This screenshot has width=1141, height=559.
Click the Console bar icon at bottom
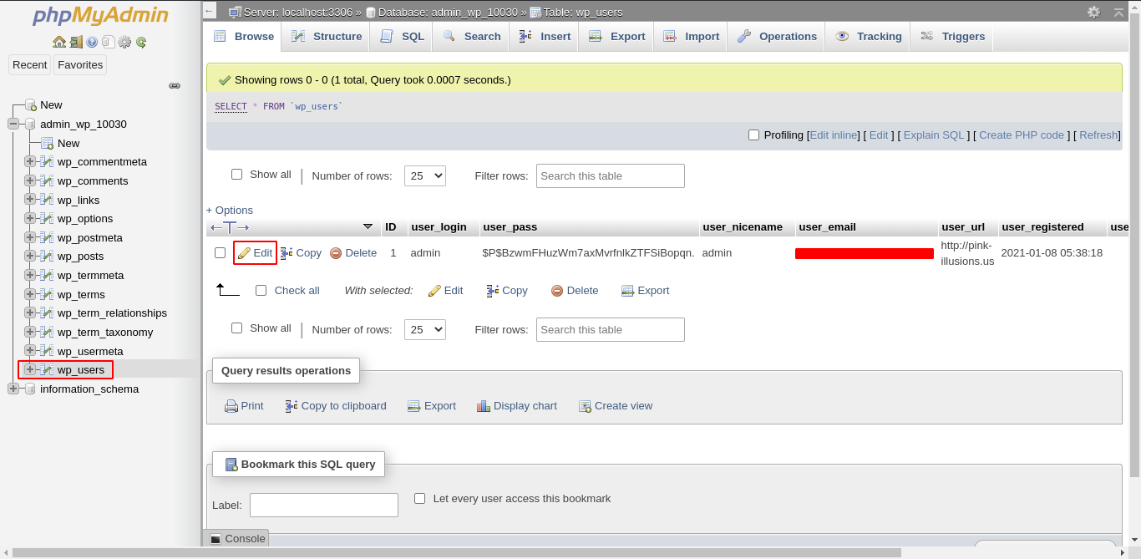pos(216,539)
